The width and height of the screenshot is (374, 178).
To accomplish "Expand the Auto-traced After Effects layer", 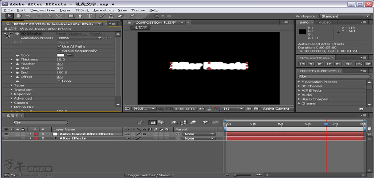I will tap(30, 134).
